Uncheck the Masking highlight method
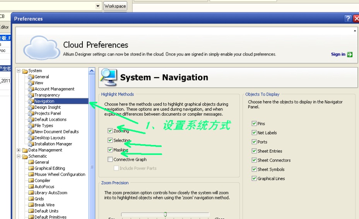 110,150
